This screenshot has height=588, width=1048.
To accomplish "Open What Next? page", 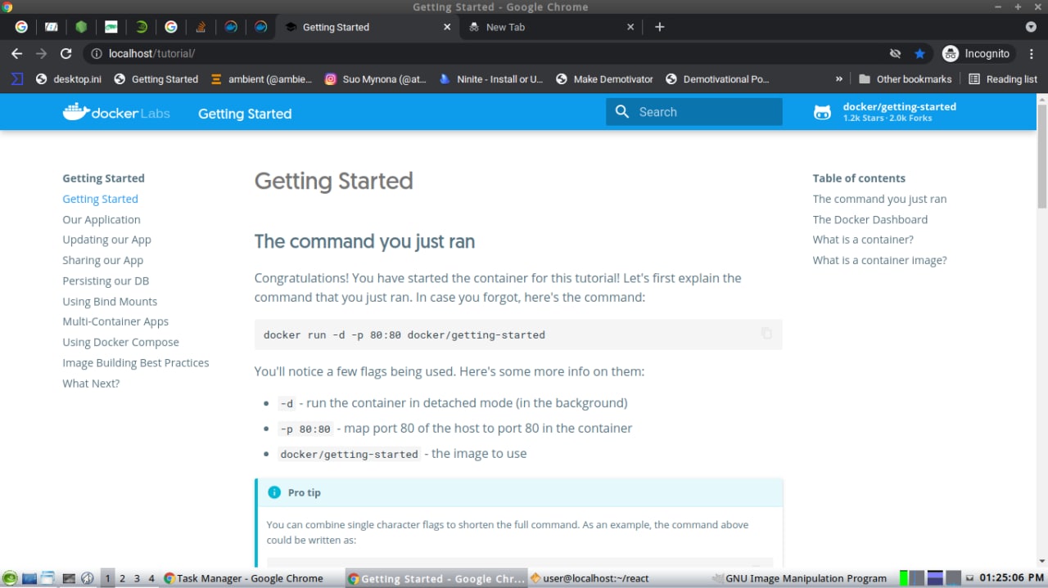I will (91, 383).
